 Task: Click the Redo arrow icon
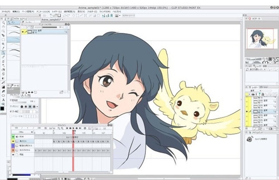click(x=68, y=15)
